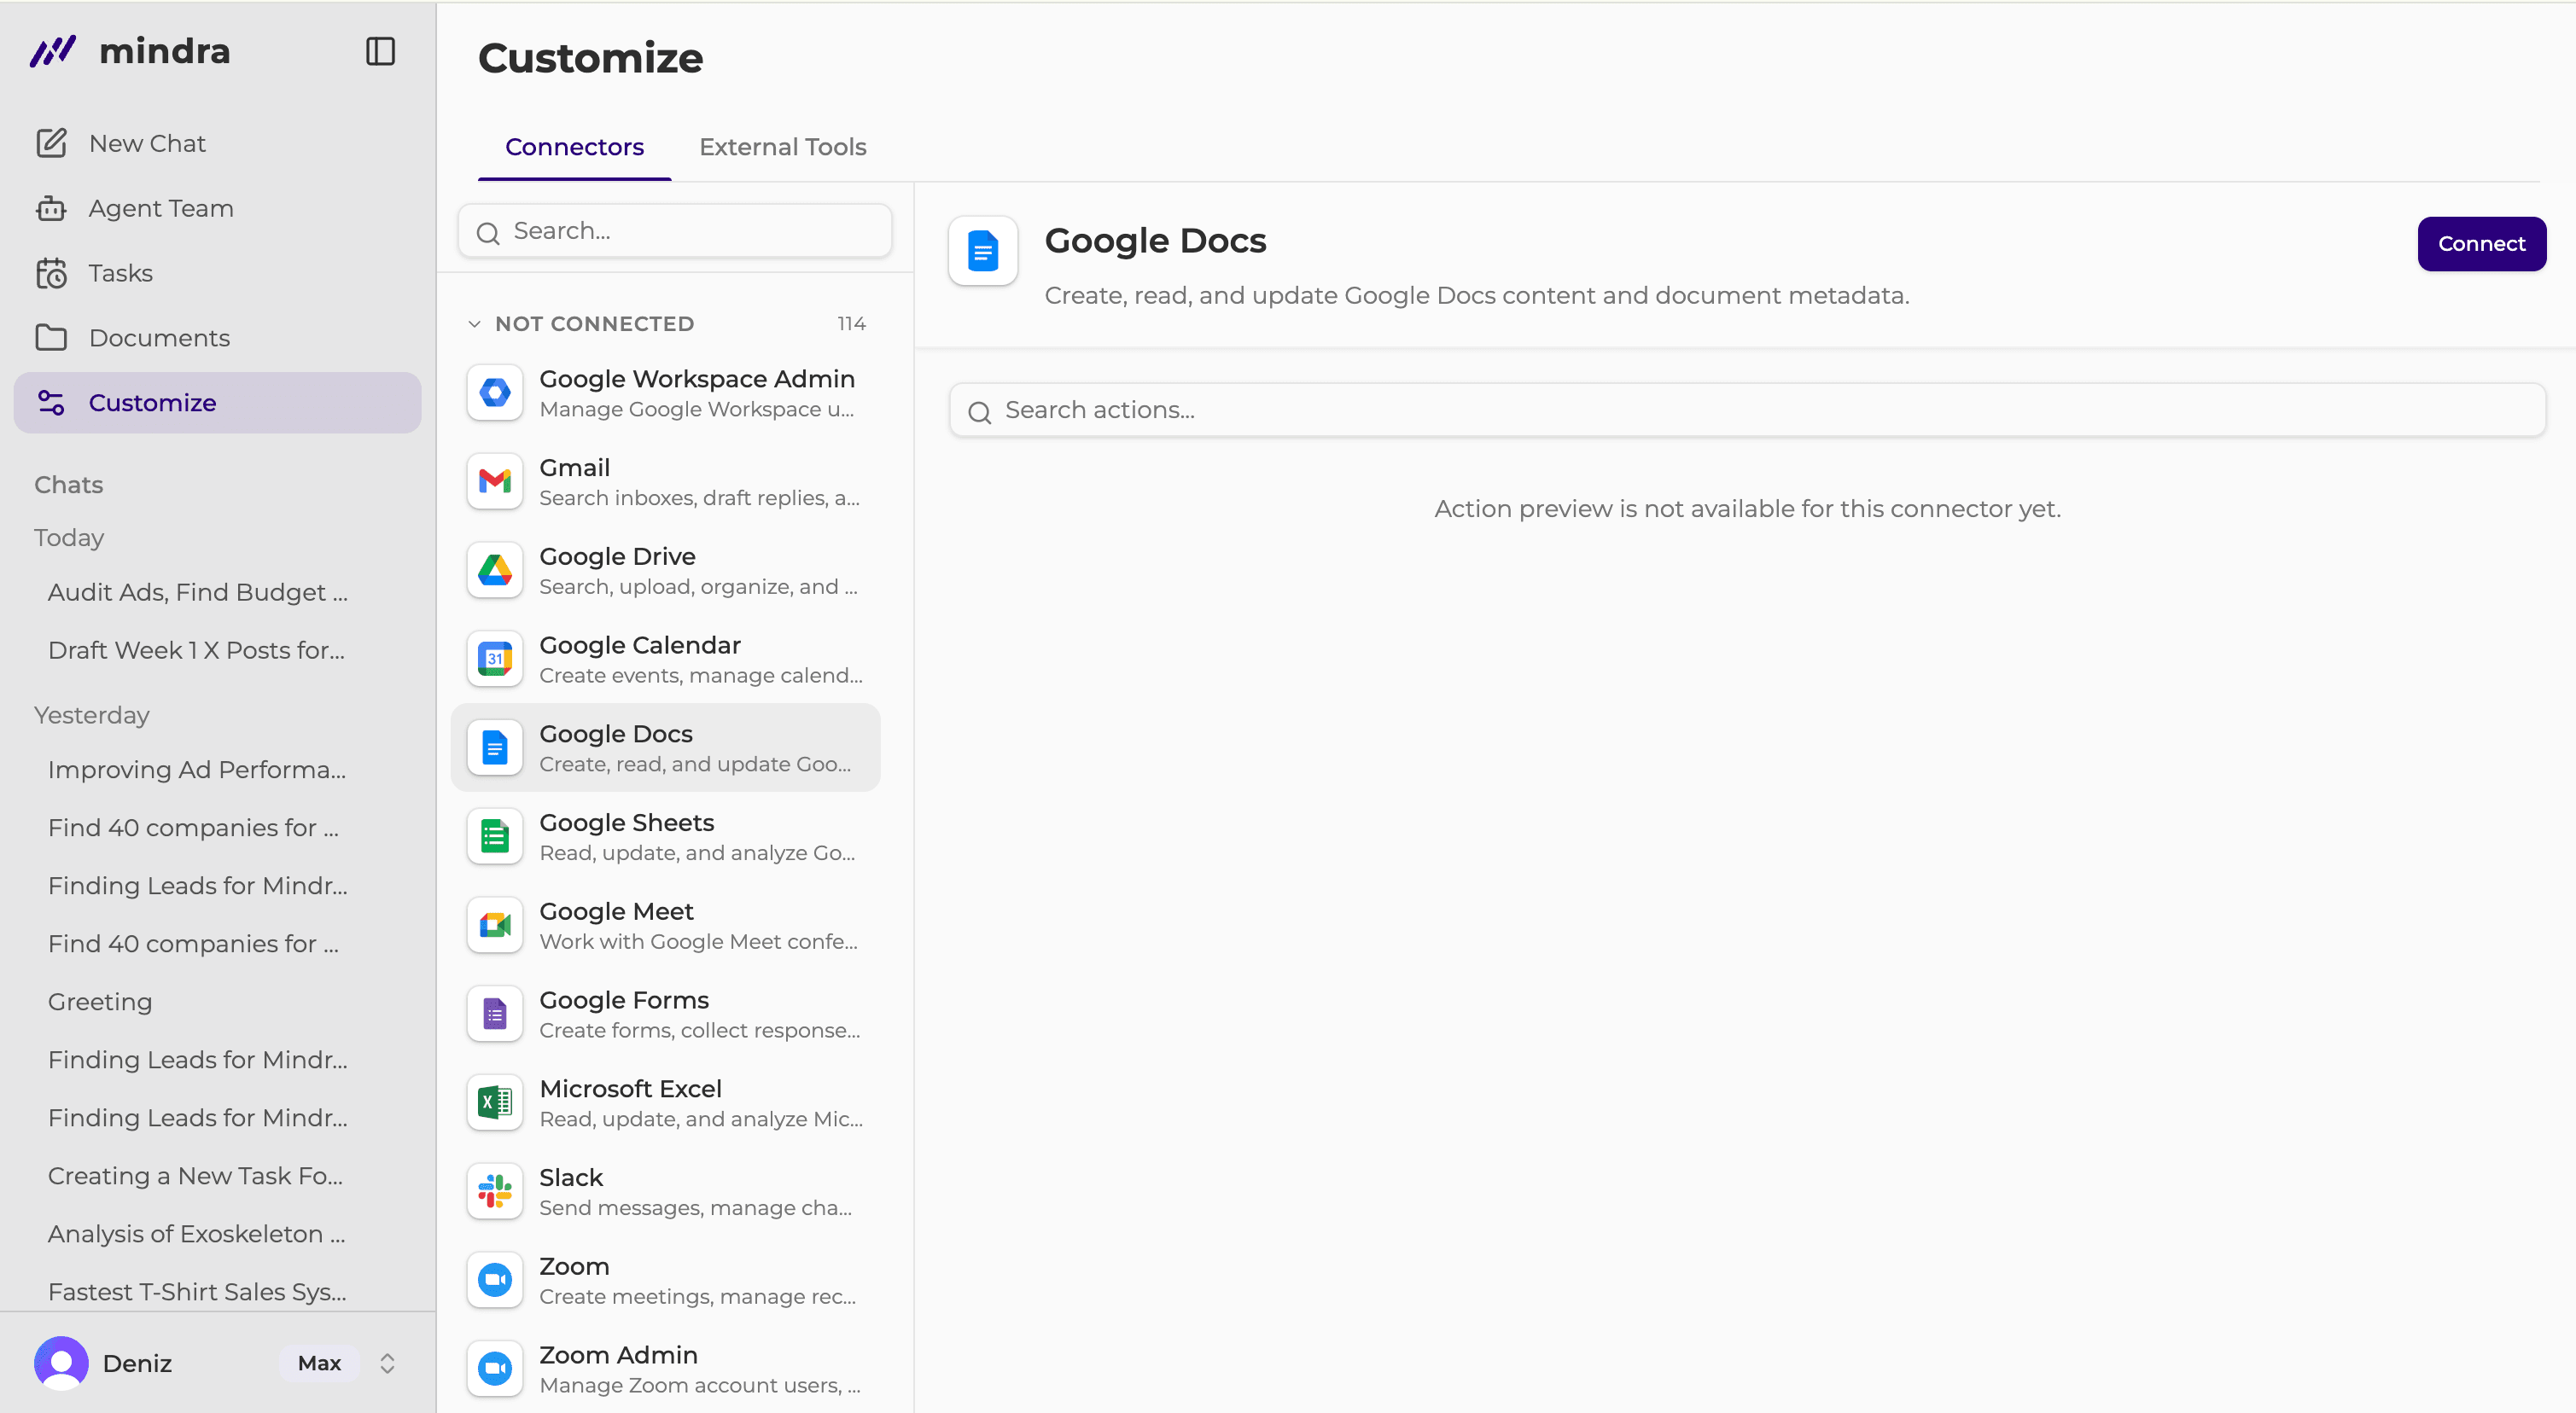2576x1413 pixels.
Task: Select the Google Sheets connector icon
Action: click(495, 837)
